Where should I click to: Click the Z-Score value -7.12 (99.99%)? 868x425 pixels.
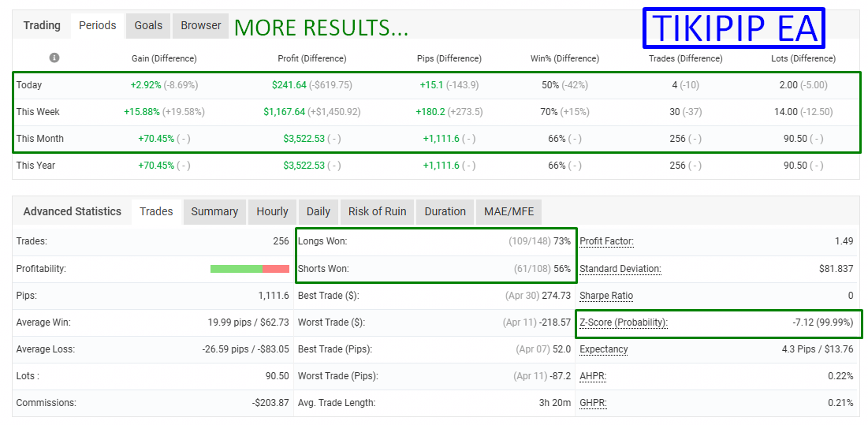click(822, 322)
